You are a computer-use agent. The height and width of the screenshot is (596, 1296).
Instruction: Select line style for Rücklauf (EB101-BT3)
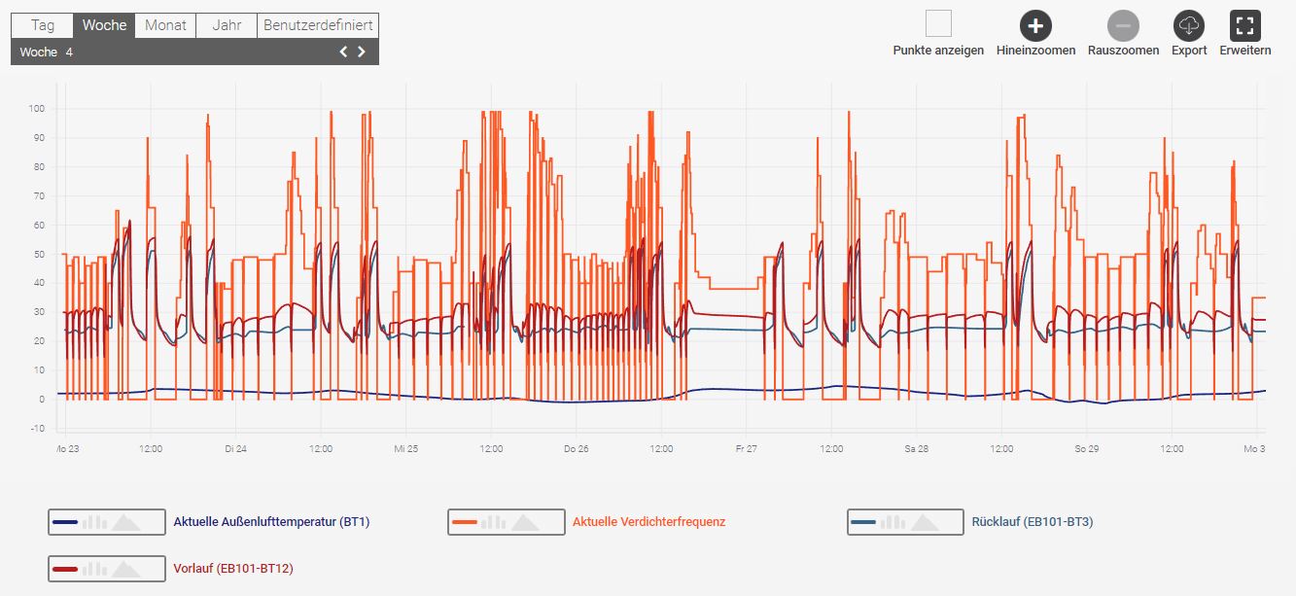[864, 522]
